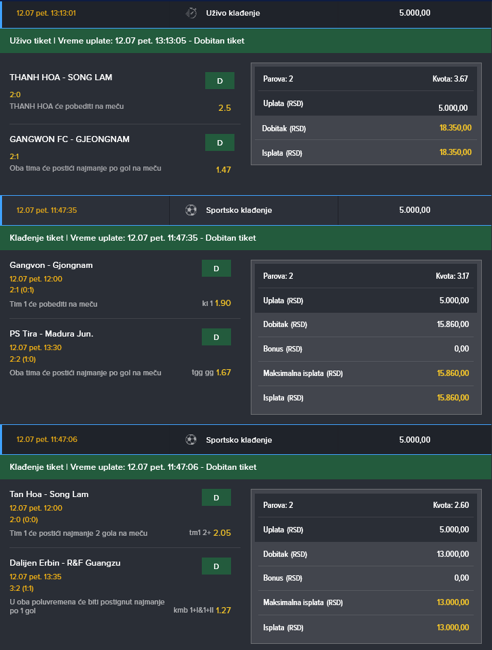Viewport: 492px width, 650px height.
Task: Click the 1.90 odds on Gangvon - Gjongnam
Action: point(223,303)
